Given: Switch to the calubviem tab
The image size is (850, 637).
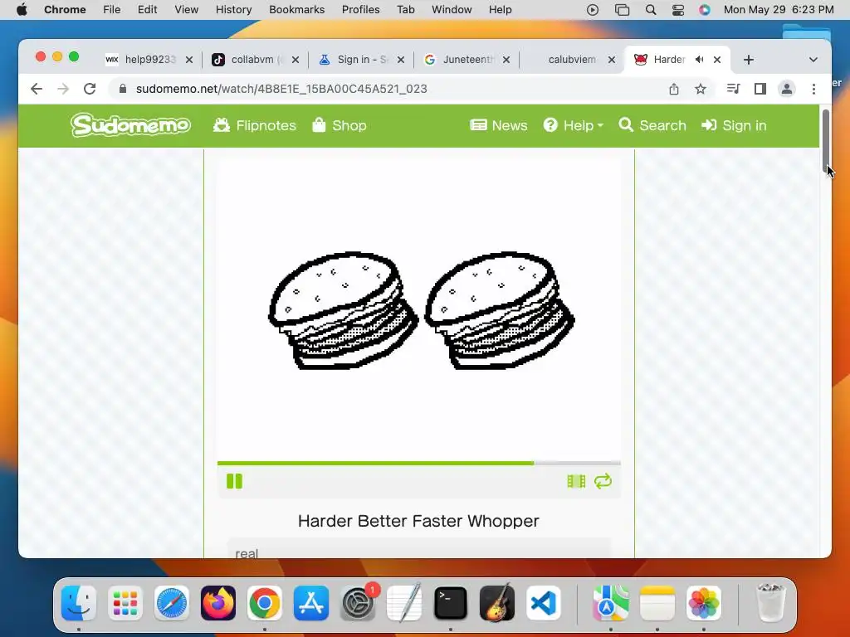Looking at the screenshot, I should coord(573,60).
